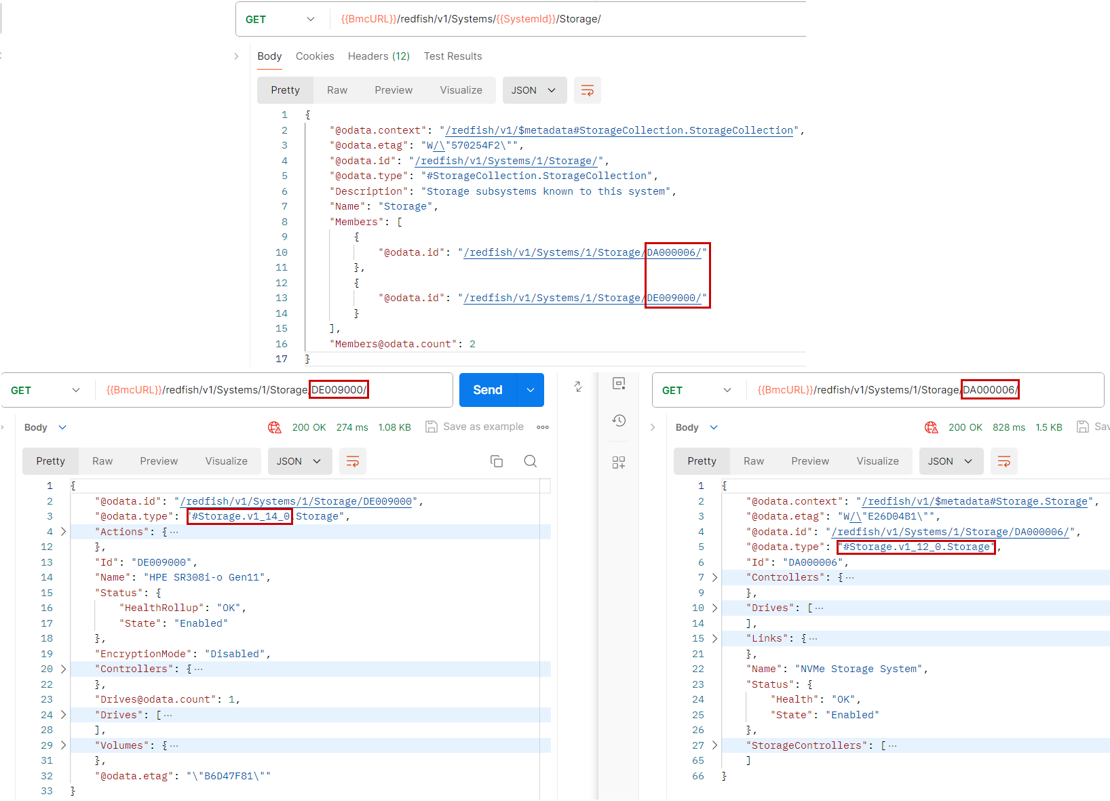The width and height of the screenshot is (1110, 801).
Task: Follow the Storage/DA000006/ link in Members
Action: (582, 252)
